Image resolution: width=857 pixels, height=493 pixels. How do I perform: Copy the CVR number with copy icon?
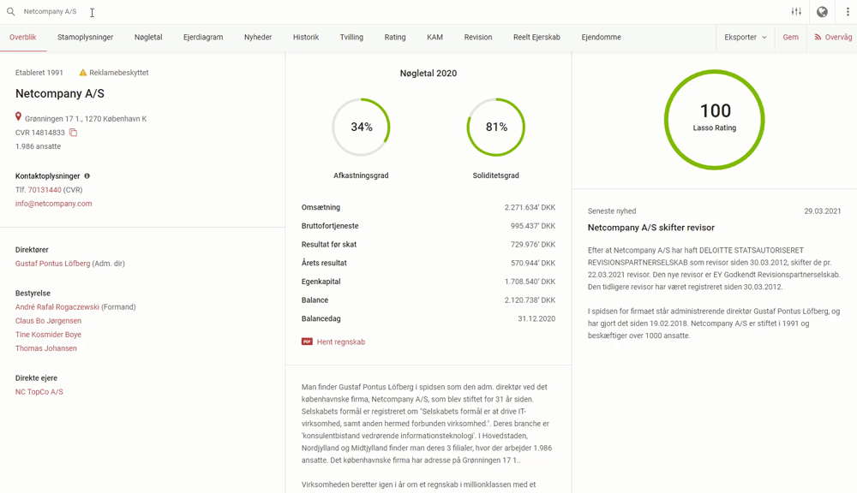click(x=73, y=133)
